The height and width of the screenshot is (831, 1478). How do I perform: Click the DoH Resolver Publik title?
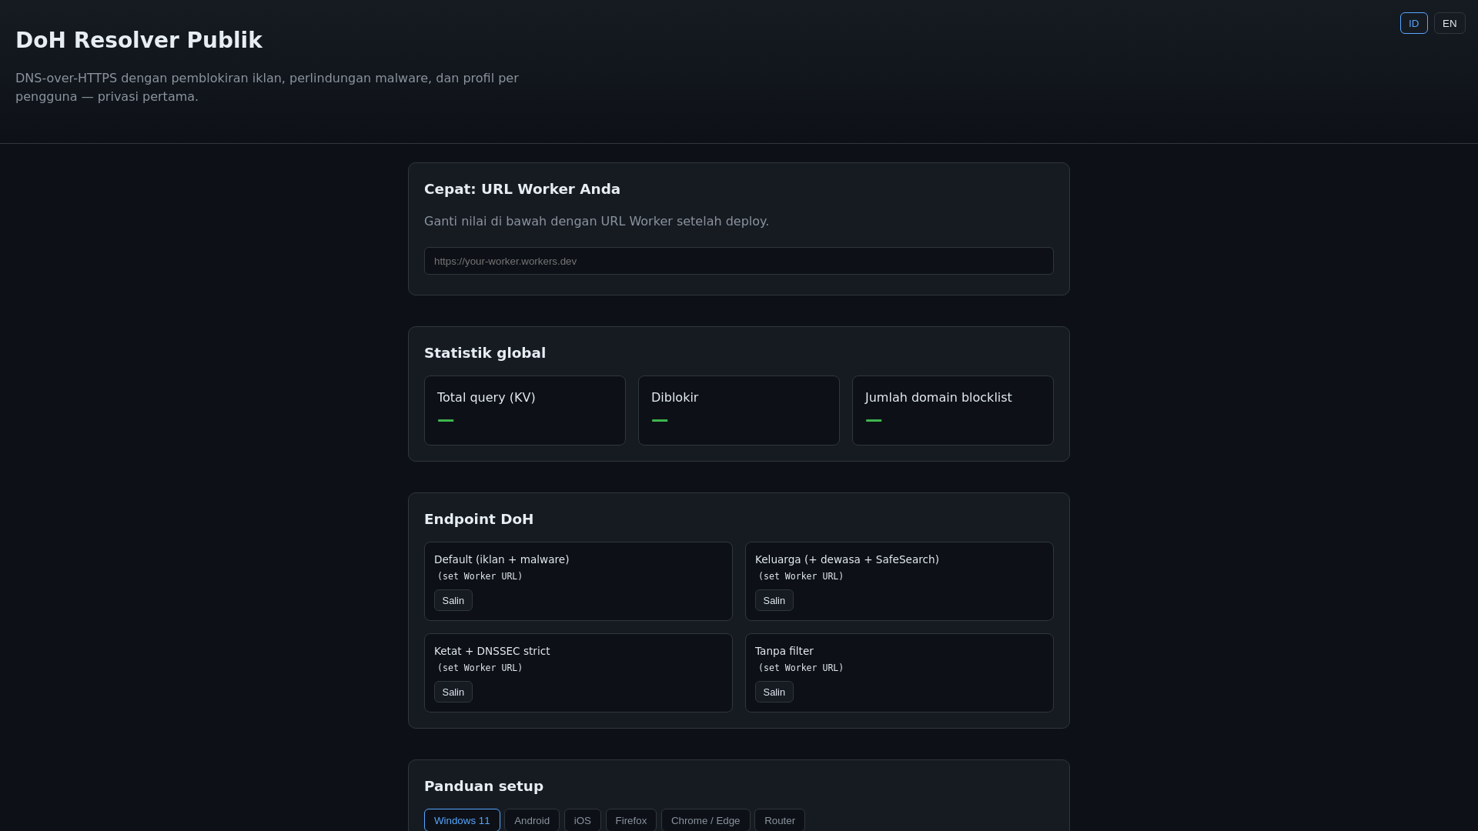point(139,40)
